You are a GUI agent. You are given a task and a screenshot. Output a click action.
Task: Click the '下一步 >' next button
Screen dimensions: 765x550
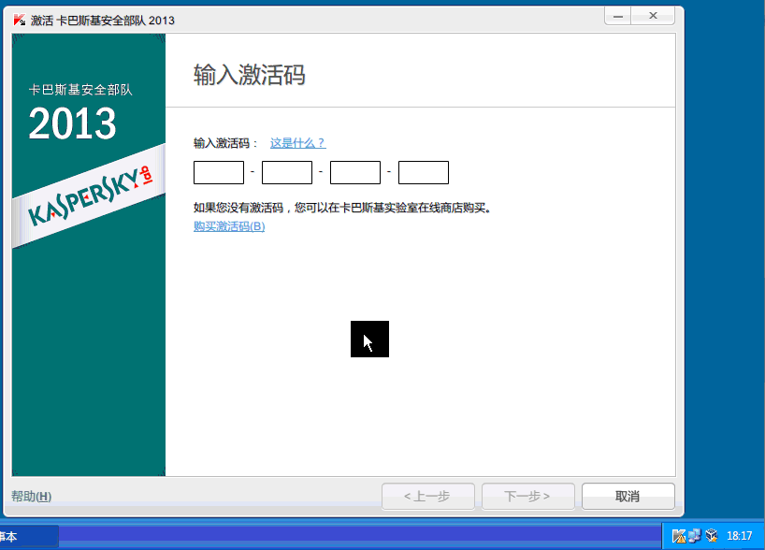pyautogui.click(x=527, y=496)
